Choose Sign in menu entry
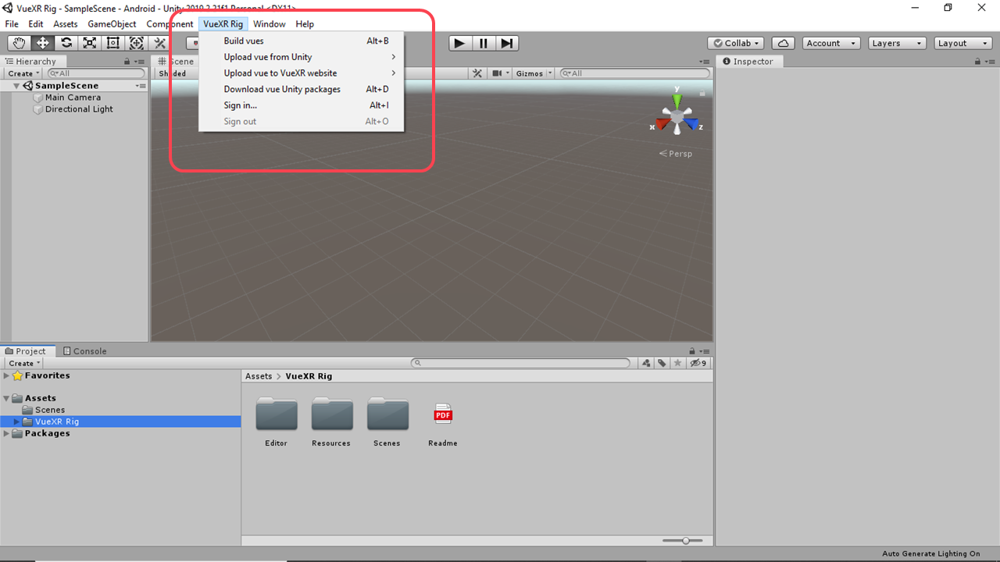Image resolution: width=1000 pixels, height=562 pixels. coord(302,105)
